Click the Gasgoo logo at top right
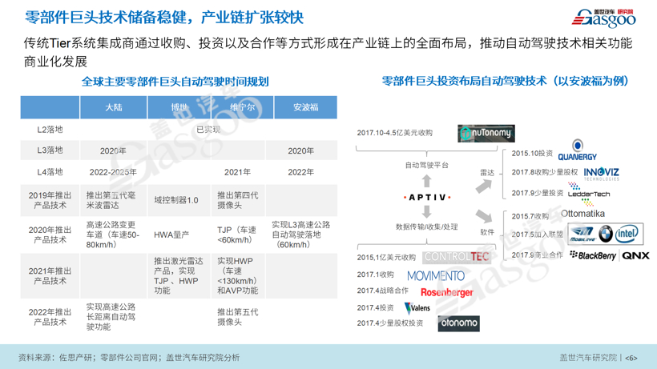Viewport: 657px width, 369px height. pos(604,18)
